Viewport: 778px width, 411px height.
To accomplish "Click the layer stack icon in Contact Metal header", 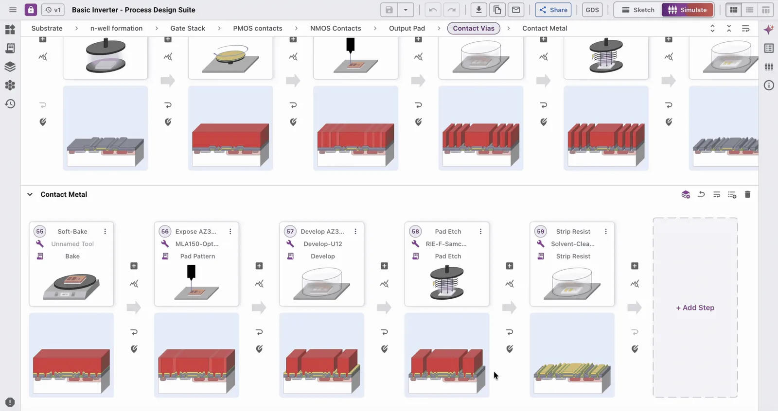I will [x=686, y=194].
